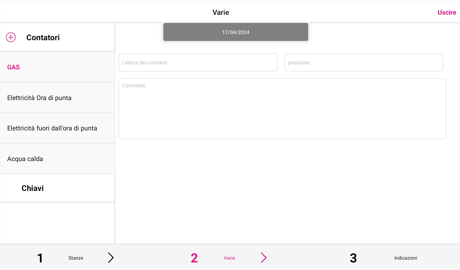The image size is (460, 270).
Task: Click inside the Commenti text area
Action: [x=282, y=109]
